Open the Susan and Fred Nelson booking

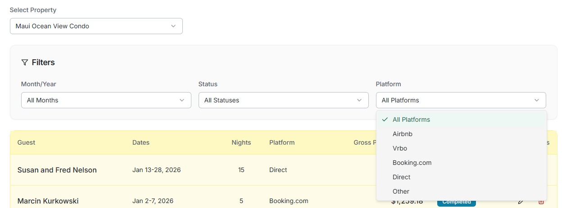(57, 170)
